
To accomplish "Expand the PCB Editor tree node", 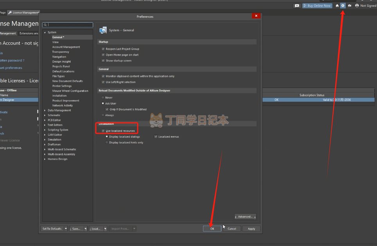I will point(45,120).
